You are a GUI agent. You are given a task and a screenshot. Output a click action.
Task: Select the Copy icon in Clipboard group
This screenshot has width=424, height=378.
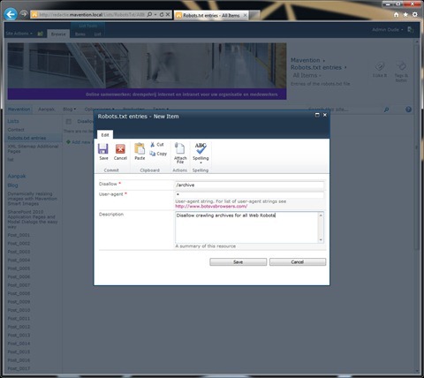pyautogui.click(x=152, y=154)
